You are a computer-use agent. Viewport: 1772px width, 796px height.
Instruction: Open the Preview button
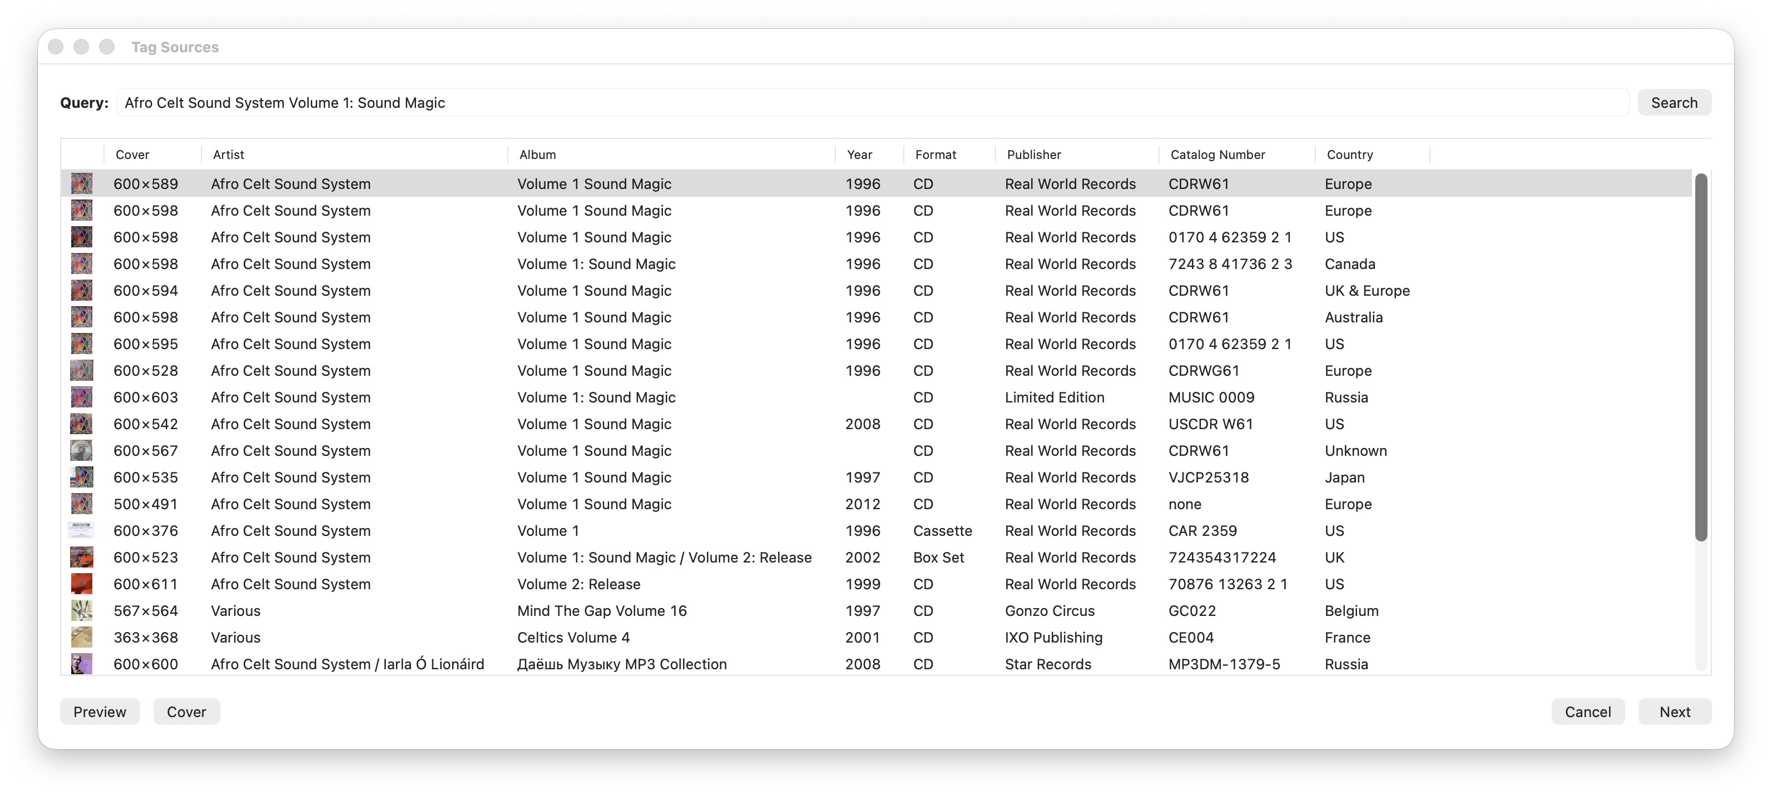(x=100, y=712)
